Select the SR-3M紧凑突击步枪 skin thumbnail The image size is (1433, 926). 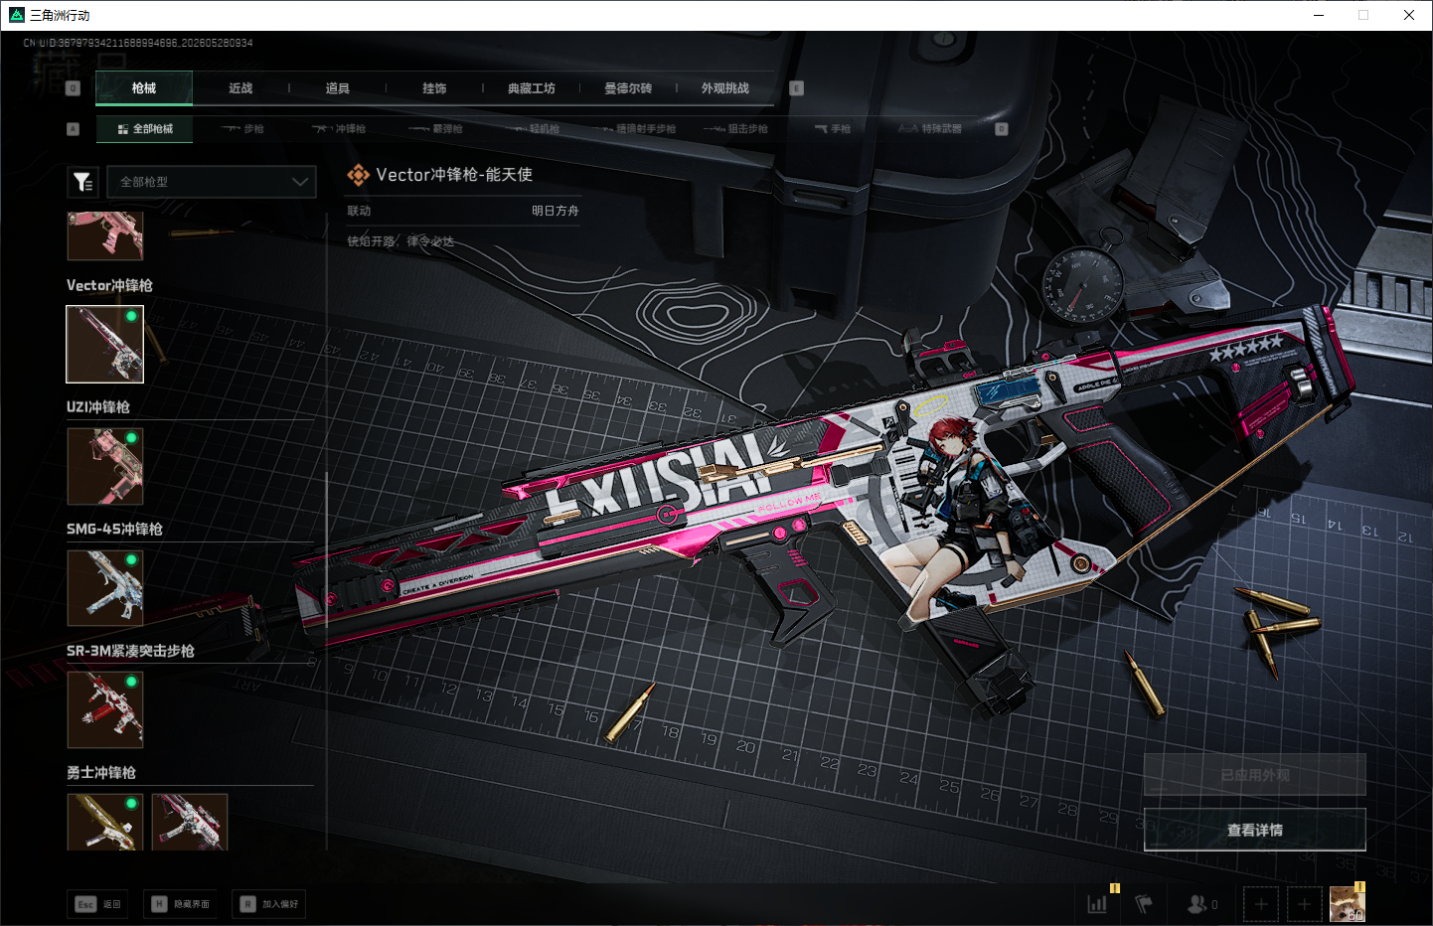[x=105, y=709]
